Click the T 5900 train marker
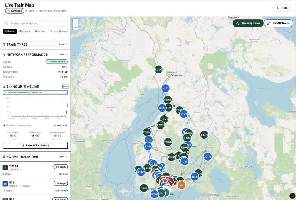Image resolution: width=296 pixels, height=200 pixels. 167,100
